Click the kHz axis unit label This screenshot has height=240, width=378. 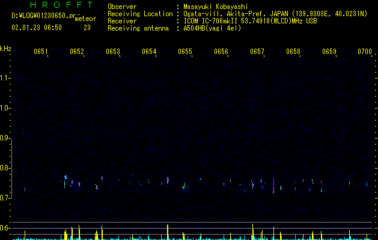(x=5, y=49)
